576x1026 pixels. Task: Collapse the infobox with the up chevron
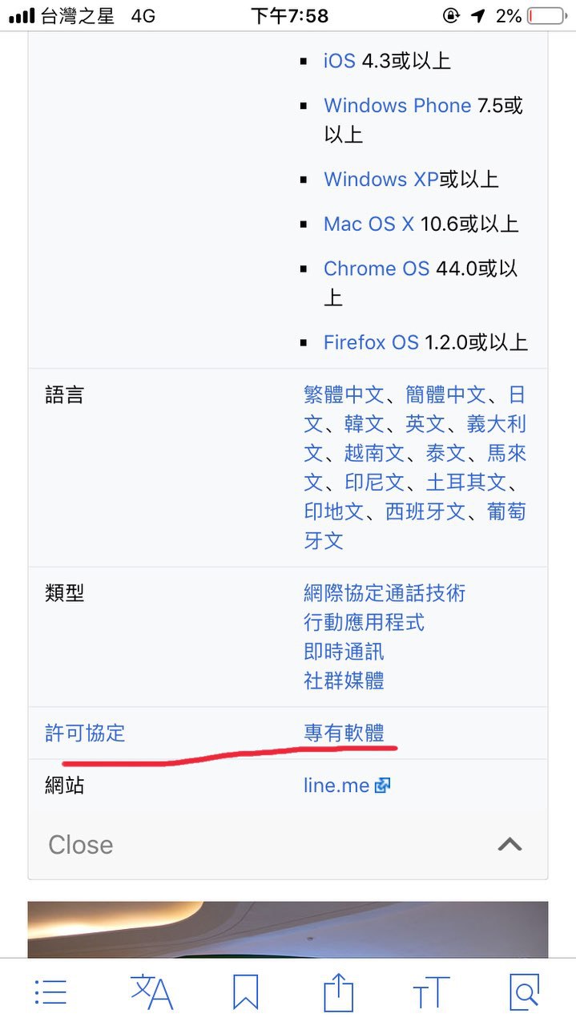(510, 844)
